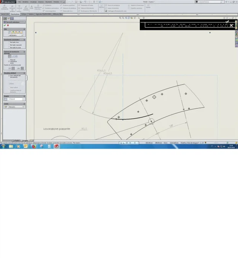Insert a Simbolo di revisione
The height and width of the screenshot is (258, 238).
point(136,6)
